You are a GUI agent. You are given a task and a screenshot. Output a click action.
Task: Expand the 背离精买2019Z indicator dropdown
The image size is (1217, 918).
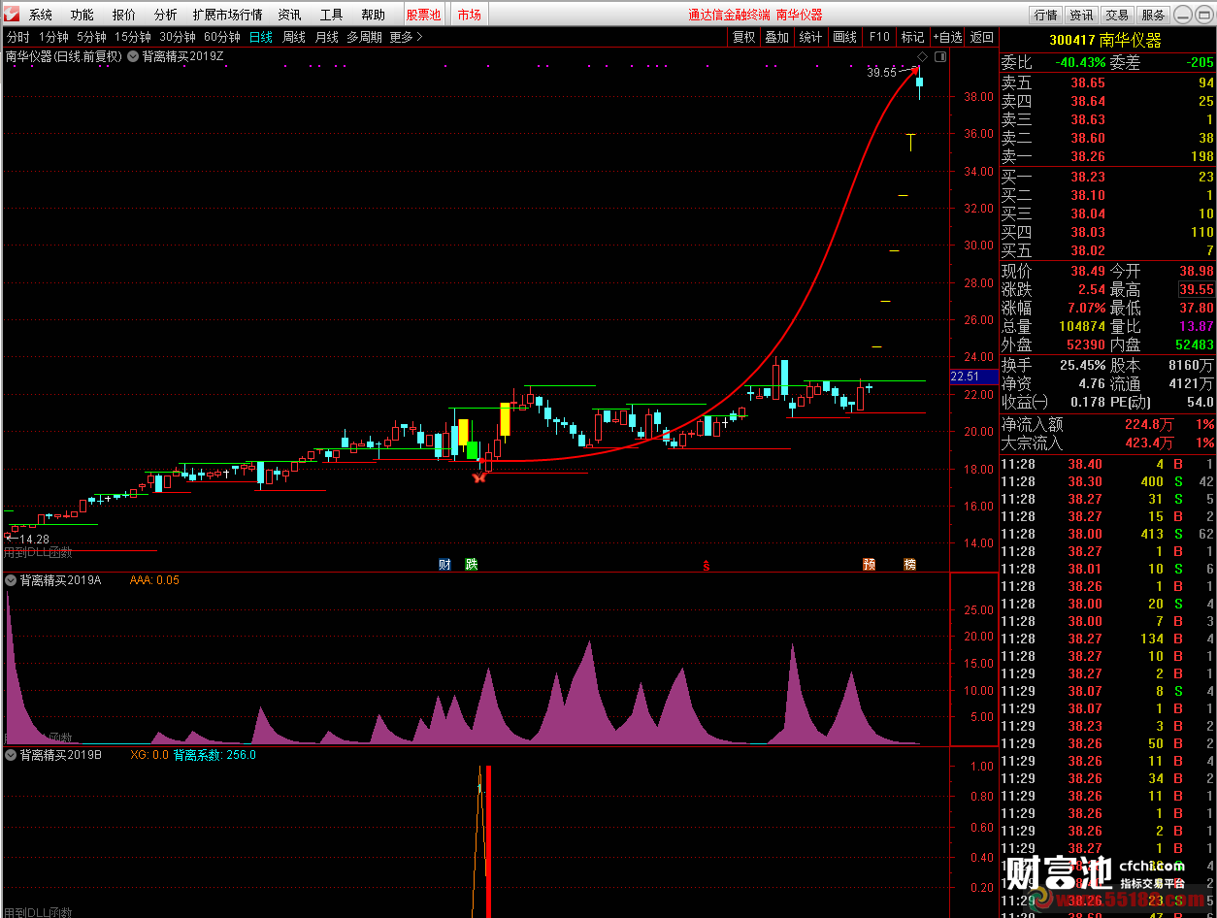133,56
